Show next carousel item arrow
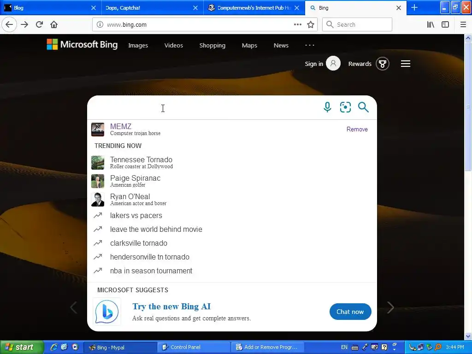Screen dimensions: 472x354 pos(390,307)
